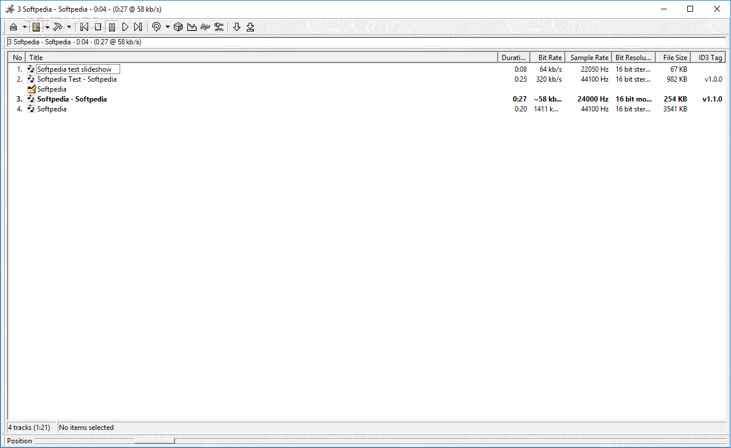Viewport: 731px width, 448px height.
Task: Click the 0:20 duration cell
Action: 520,109
